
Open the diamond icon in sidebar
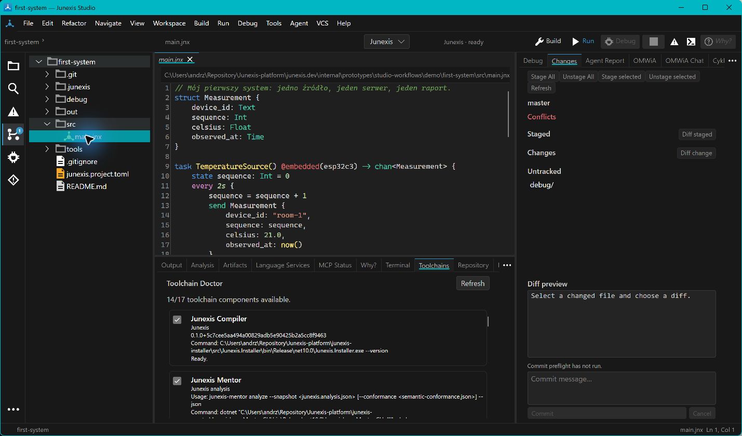click(14, 180)
